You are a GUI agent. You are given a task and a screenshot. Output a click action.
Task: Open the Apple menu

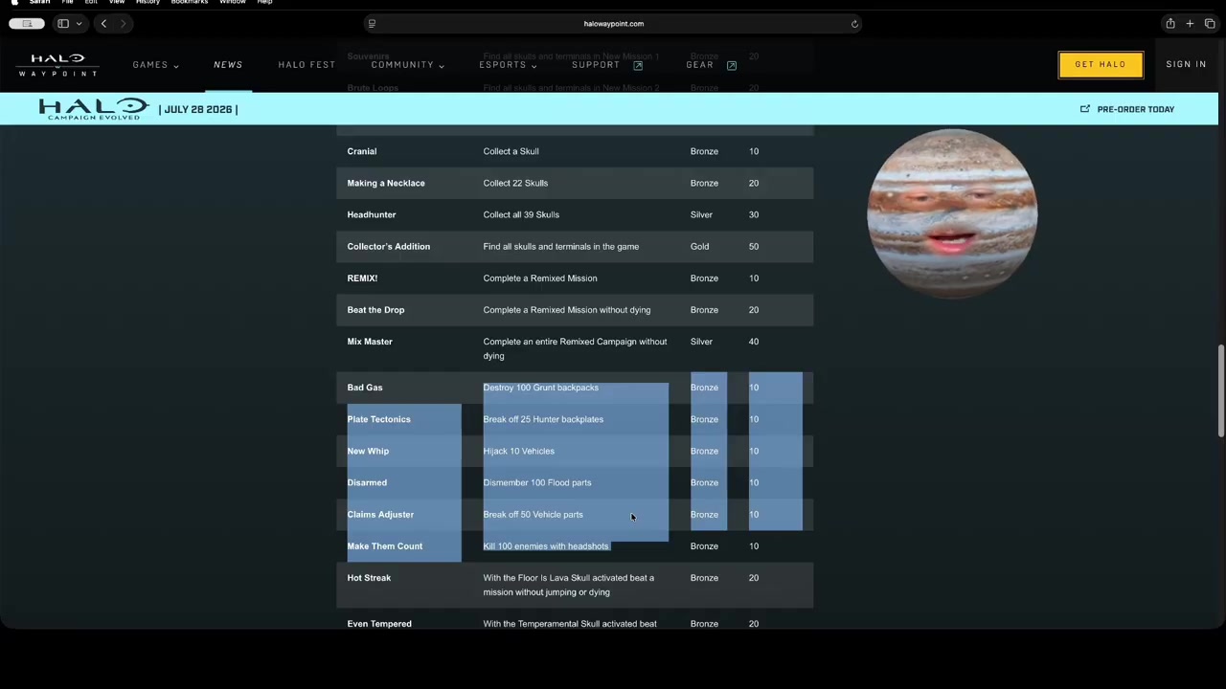[x=14, y=2]
